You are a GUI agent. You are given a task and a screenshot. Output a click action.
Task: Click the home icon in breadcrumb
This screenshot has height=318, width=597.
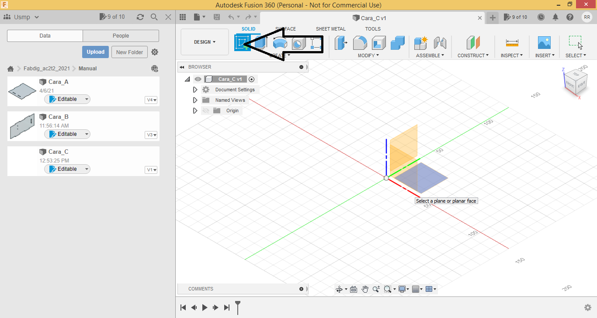11,69
